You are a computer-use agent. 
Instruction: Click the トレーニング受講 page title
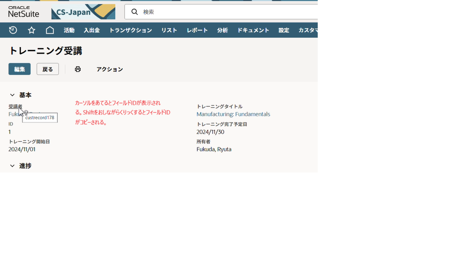point(46,51)
